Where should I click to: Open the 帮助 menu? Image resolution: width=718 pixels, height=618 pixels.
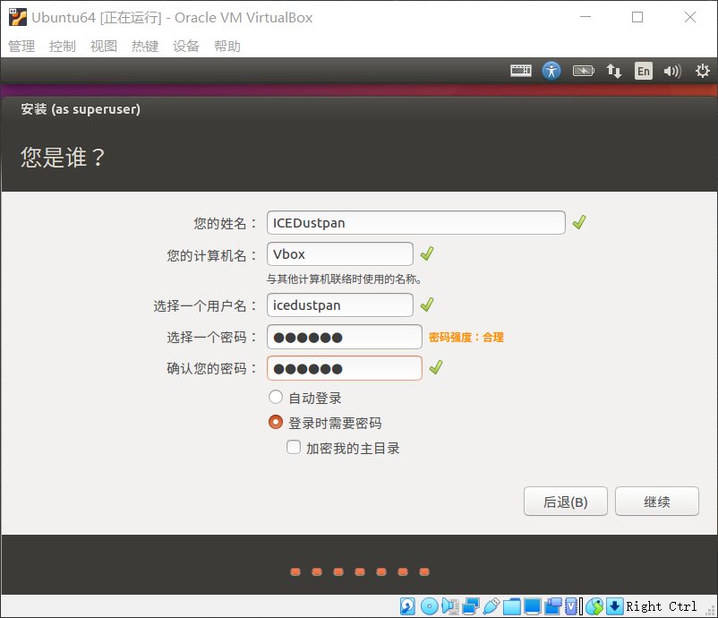coord(227,46)
